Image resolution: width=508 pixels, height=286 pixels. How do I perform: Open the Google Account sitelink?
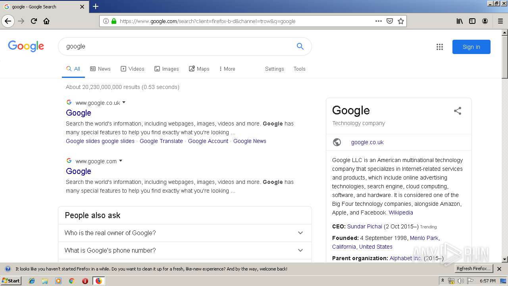[208, 141]
